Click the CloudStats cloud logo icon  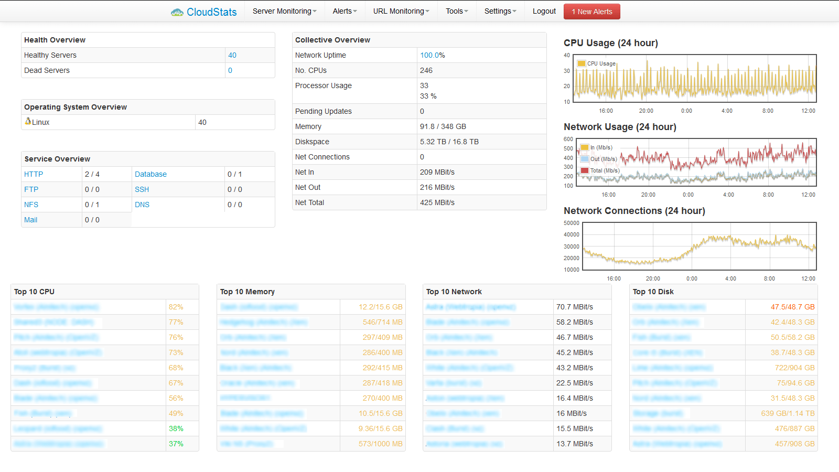point(177,12)
